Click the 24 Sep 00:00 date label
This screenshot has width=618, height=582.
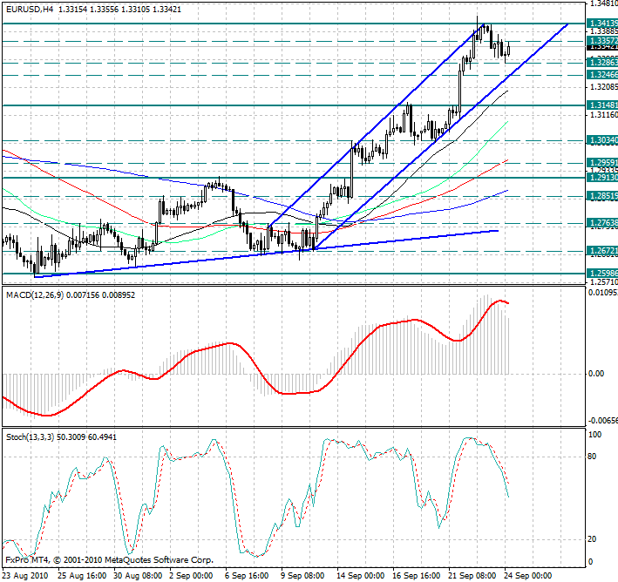528,576
